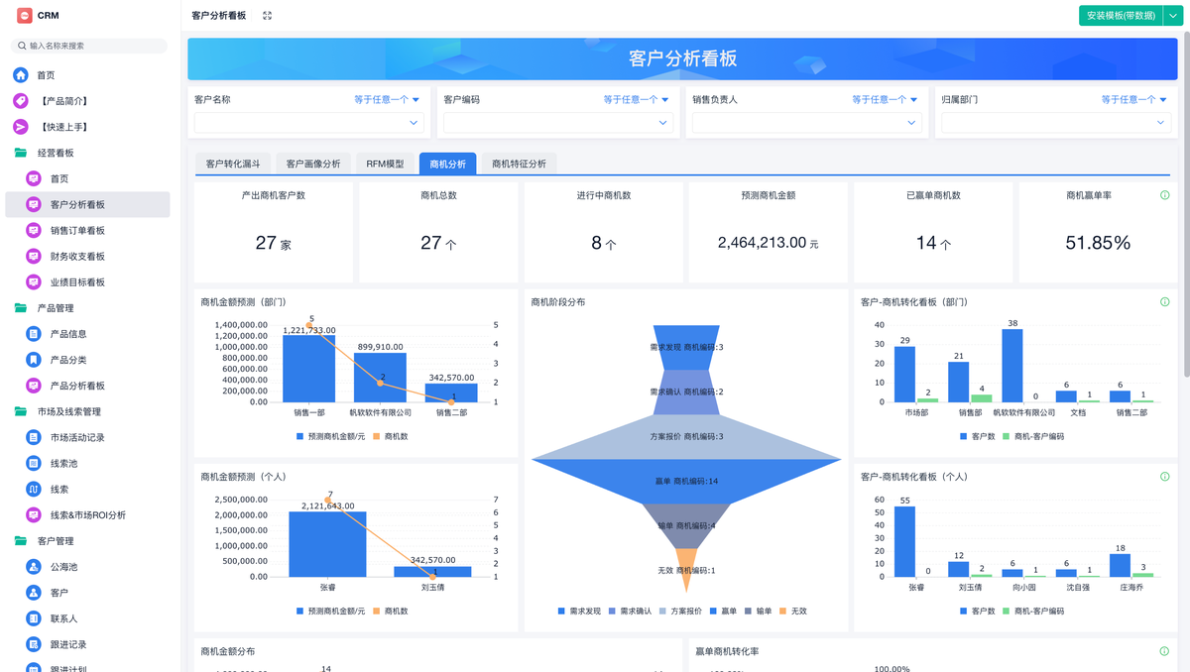Click the 线索&市场ROI分析 dashboard icon
This screenshot has width=1190, height=672.
[34, 515]
